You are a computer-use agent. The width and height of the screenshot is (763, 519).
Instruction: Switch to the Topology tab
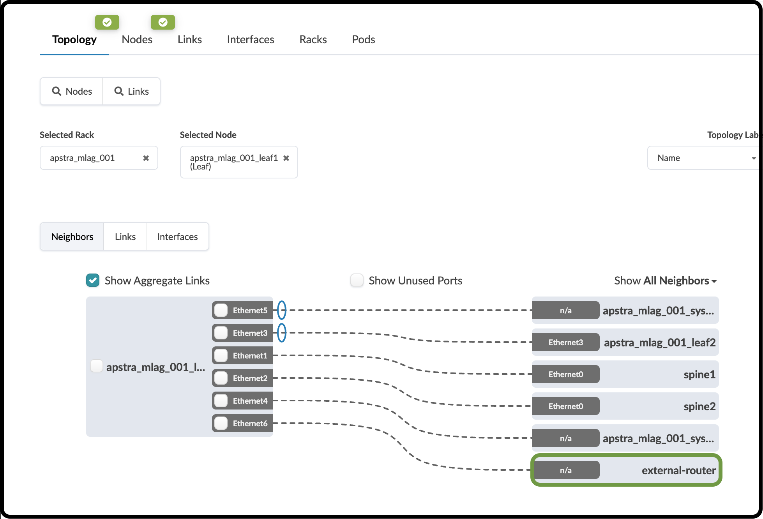pos(74,39)
